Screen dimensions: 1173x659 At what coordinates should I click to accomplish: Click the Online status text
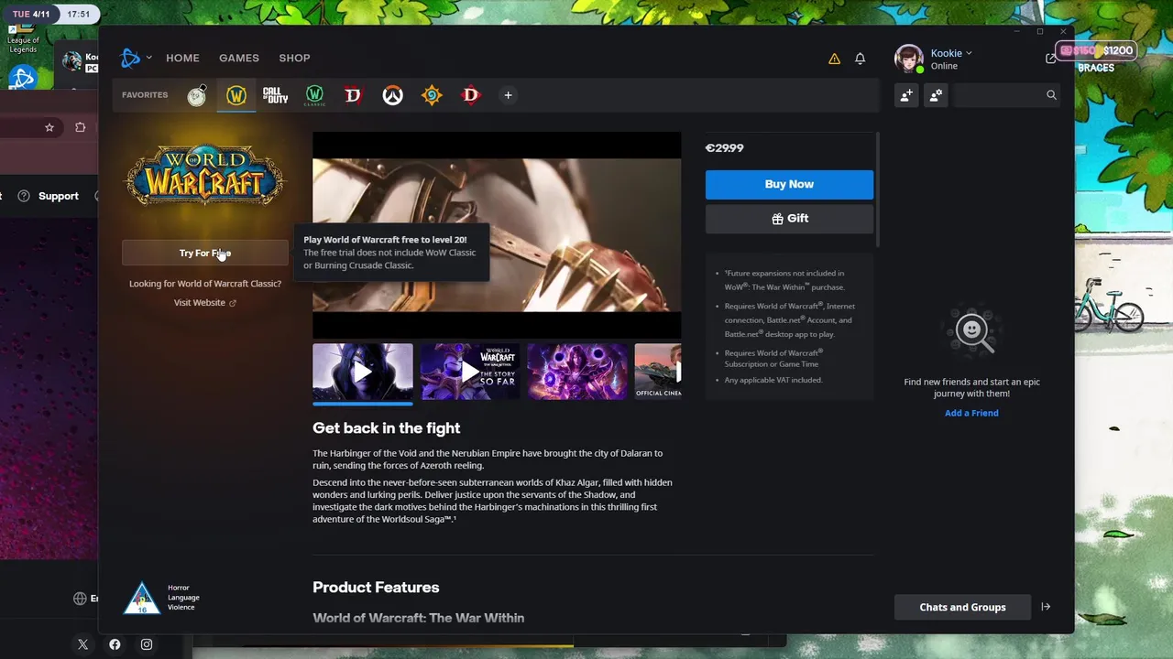944,66
